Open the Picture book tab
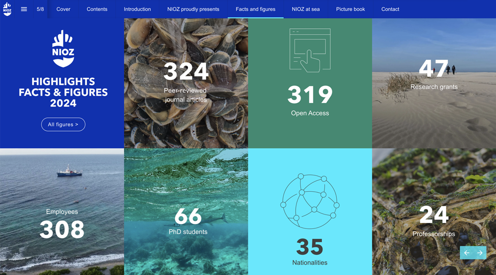 tap(350, 9)
